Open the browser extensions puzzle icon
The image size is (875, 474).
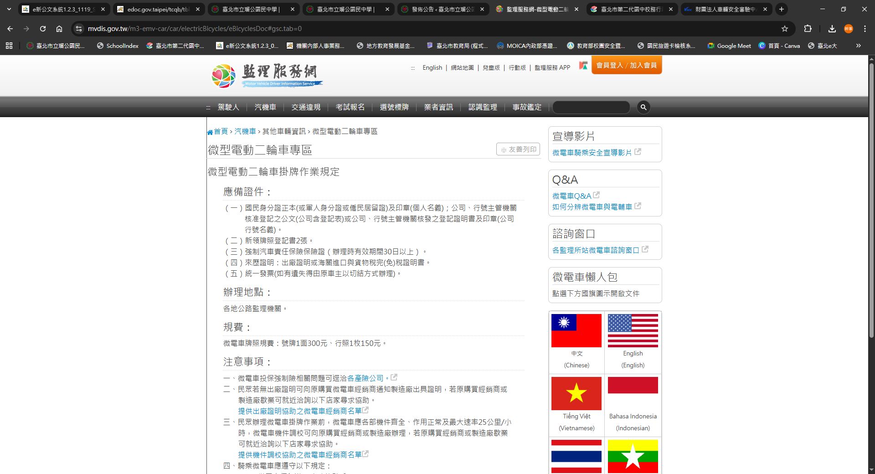808,29
